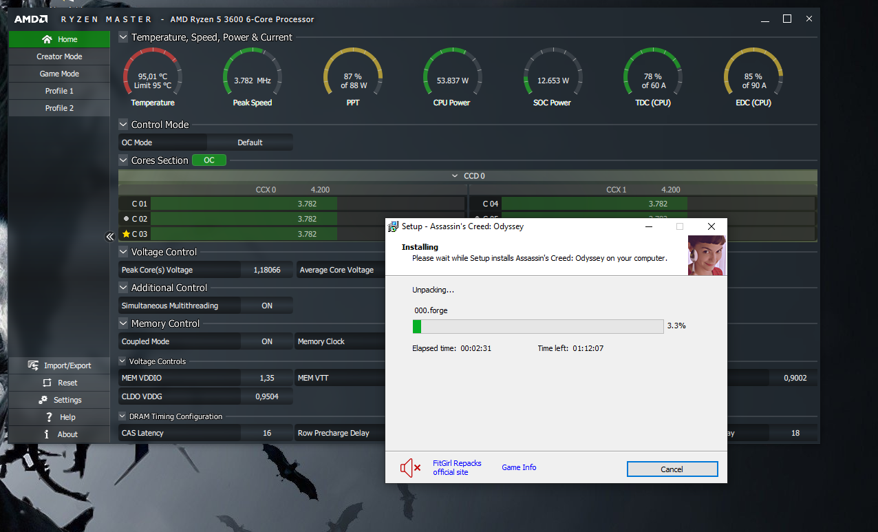Click Peak Core(s) Voltage value 1,18066

pyautogui.click(x=267, y=270)
